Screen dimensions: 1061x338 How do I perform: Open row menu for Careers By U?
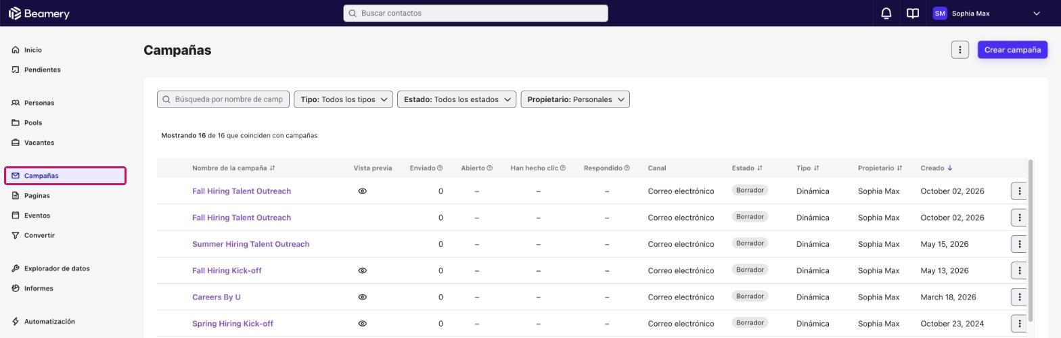[x=1019, y=297]
